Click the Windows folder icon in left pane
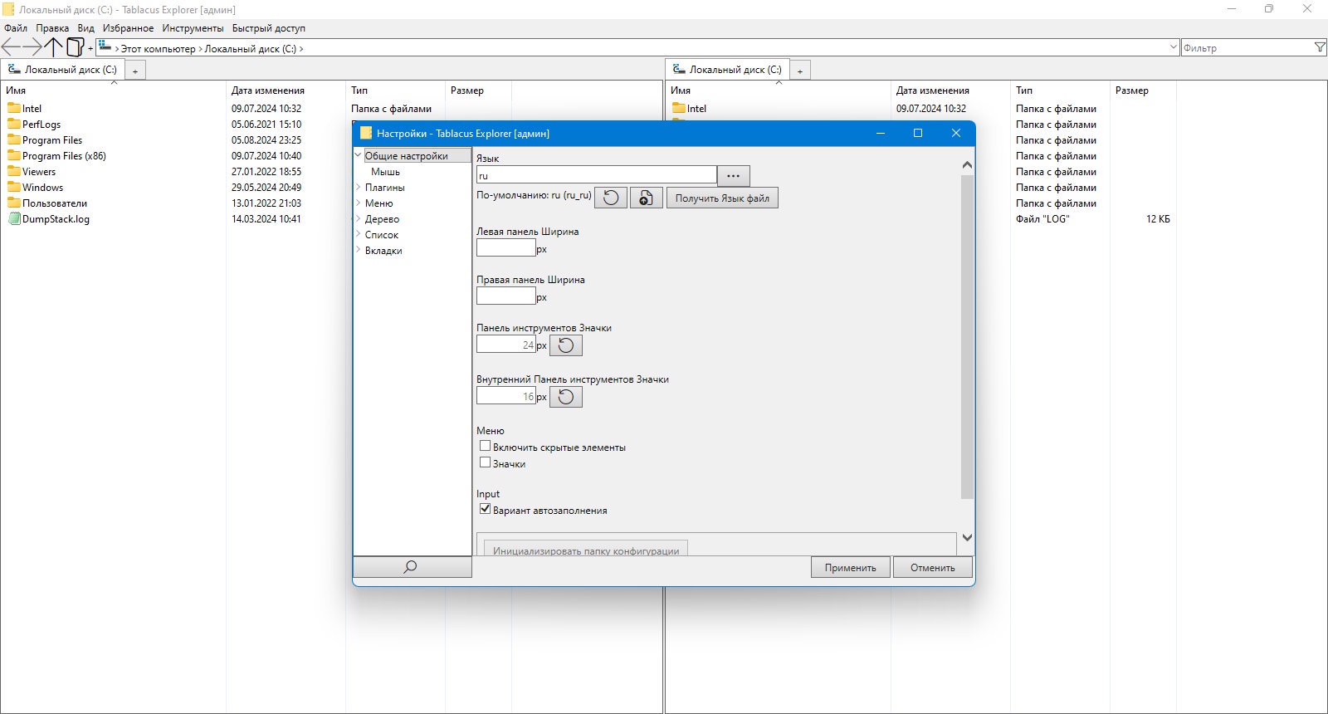This screenshot has width=1328, height=714. pos(14,187)
